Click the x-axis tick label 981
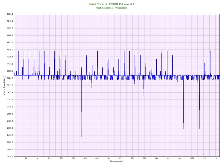This screenshot has width=223, height=167. pos(180,158)
